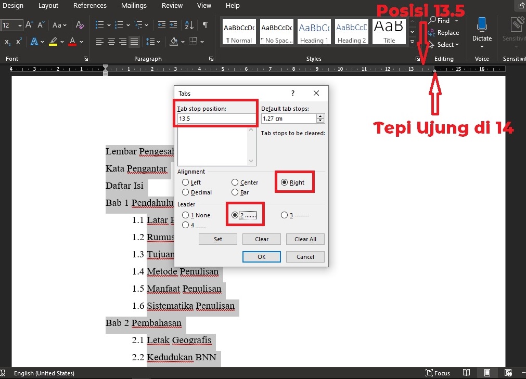
Task: Select leader style 1 None
Action: 186,215
